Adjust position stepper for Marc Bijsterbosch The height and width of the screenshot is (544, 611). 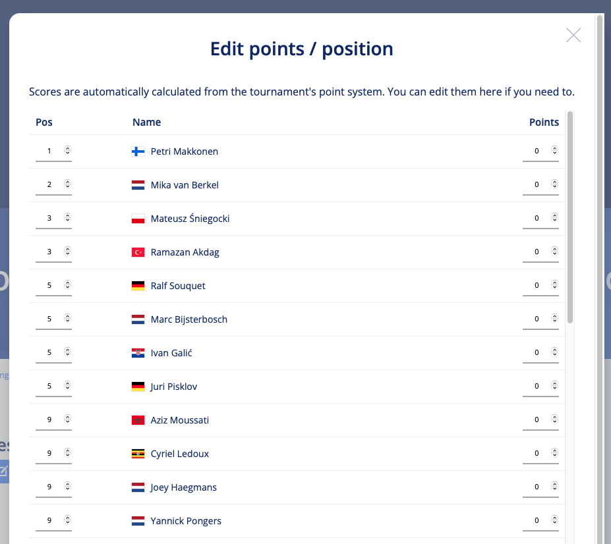(67, 319)
